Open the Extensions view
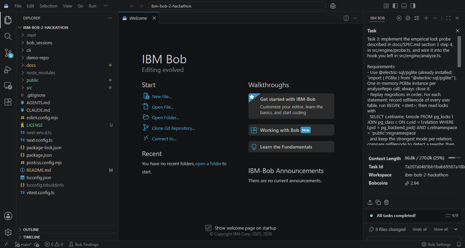The height and width of the screenshot is (248, 465). click(x=8, y=102)
